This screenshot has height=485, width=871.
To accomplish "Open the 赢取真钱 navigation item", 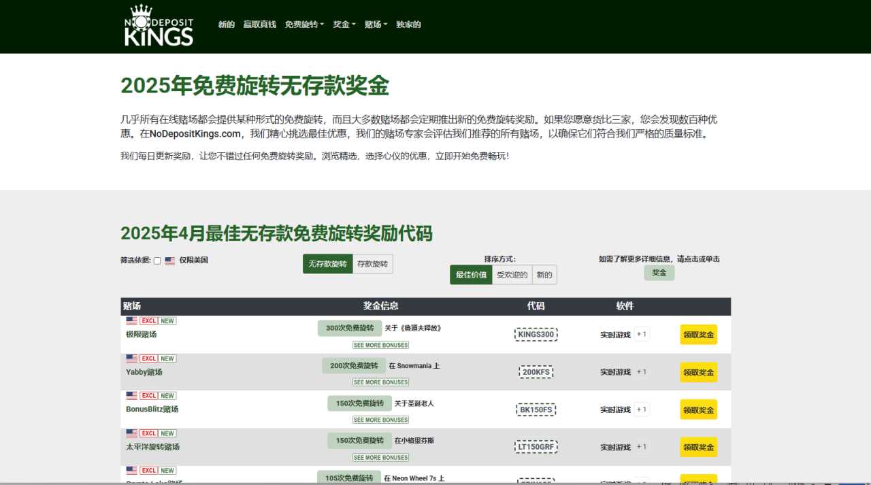I will pyautogui.click(x=260, y=24).
